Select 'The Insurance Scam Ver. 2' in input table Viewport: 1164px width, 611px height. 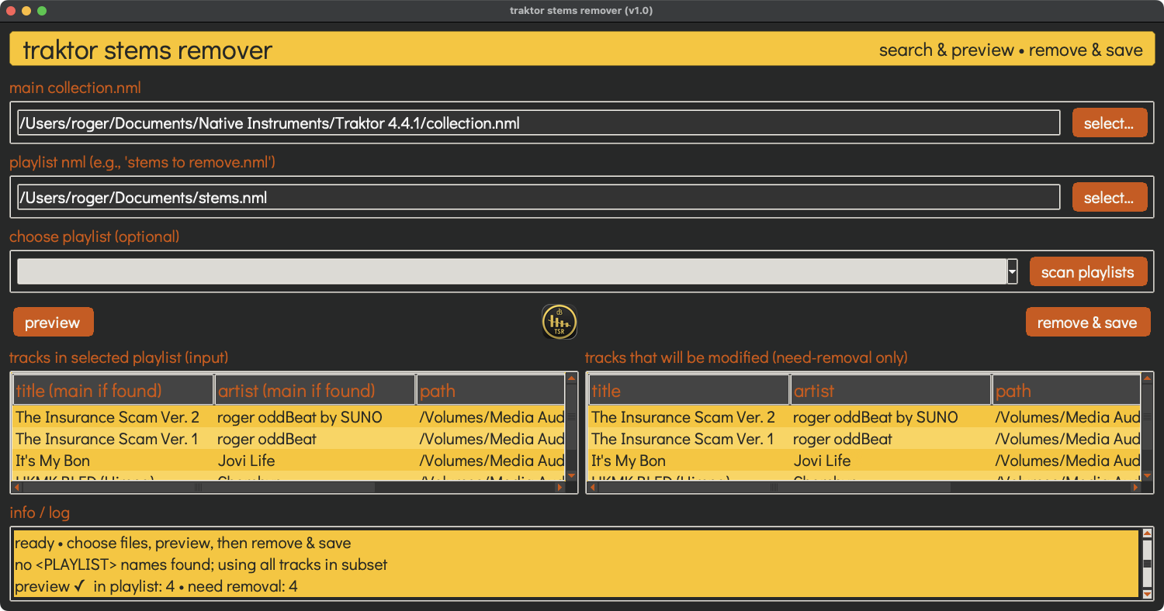(x=107, y=417)
